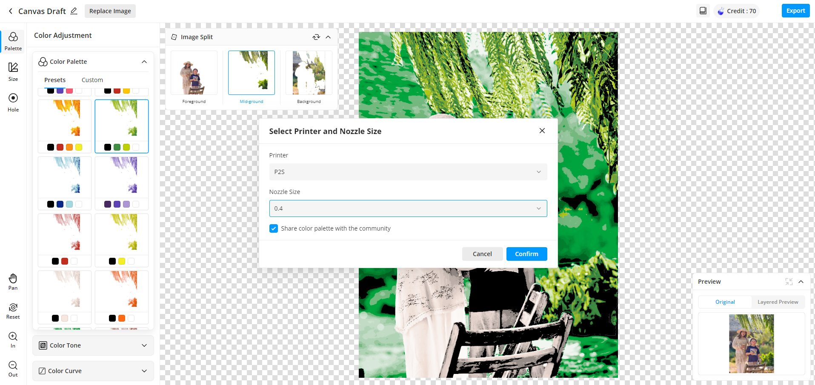Viewport: 815px width, 385px height.
Task: Switch to Layered Preview tab
Action: (778, 302)
